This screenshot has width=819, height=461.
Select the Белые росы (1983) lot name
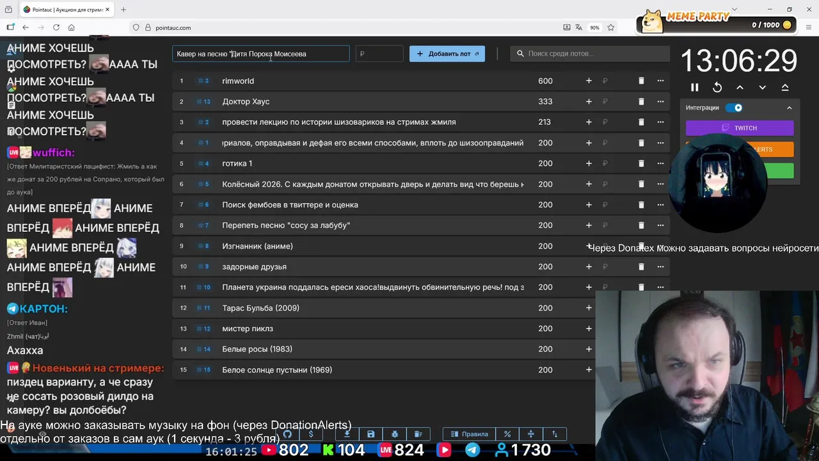tap(257, 349)
